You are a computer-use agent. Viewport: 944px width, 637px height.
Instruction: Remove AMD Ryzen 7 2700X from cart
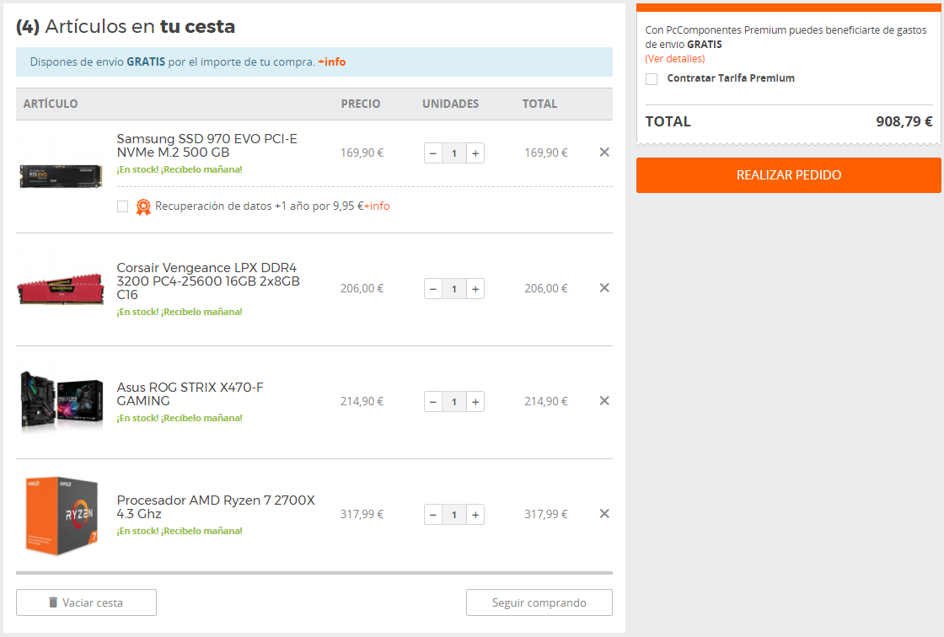(604, 514)
